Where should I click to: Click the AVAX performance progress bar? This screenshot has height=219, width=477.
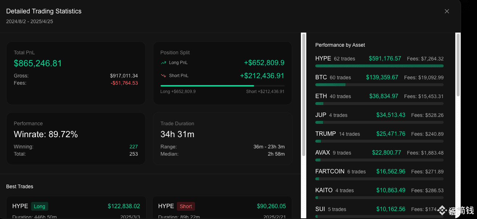pos(379,160)
